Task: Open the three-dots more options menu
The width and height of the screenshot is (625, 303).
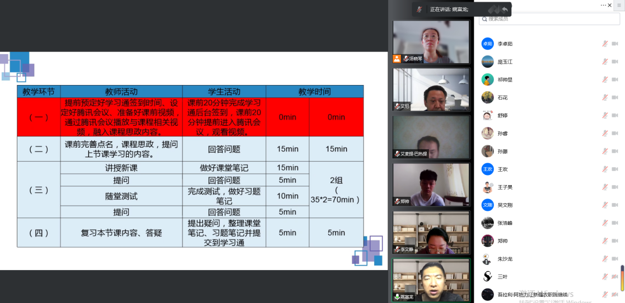Action: tap(604, 5)
